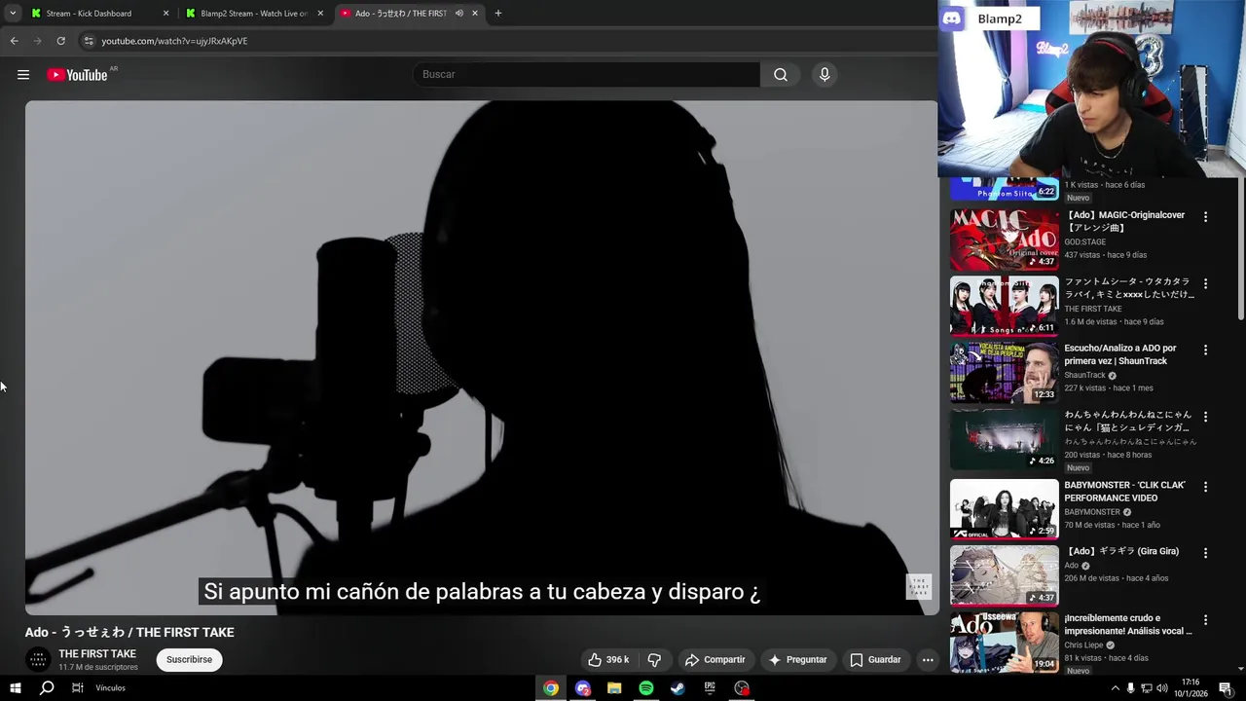Viewport: 1246px width, 701px height.
Task: Open Windows taskbar search
Action: click(x=47, y=688)
